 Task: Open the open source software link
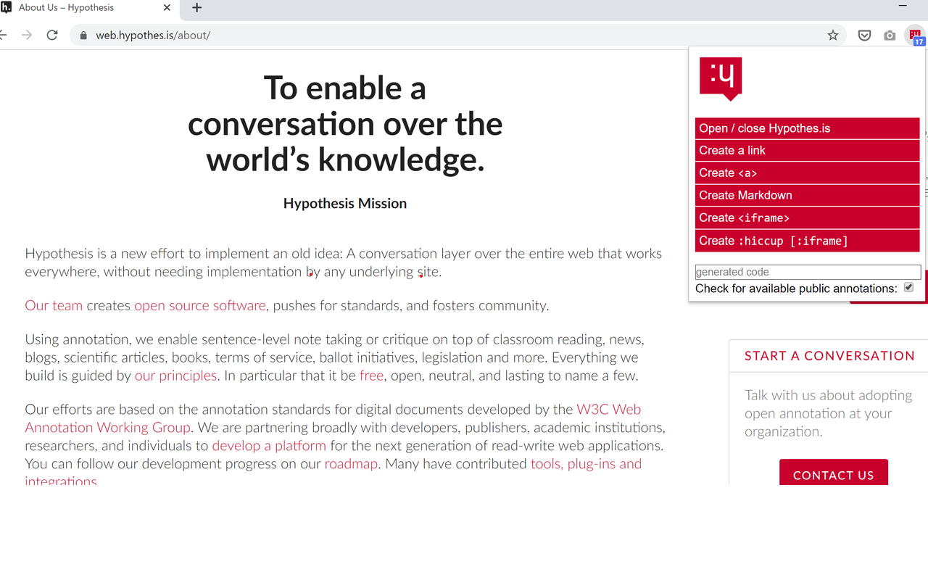pos(200,305)
